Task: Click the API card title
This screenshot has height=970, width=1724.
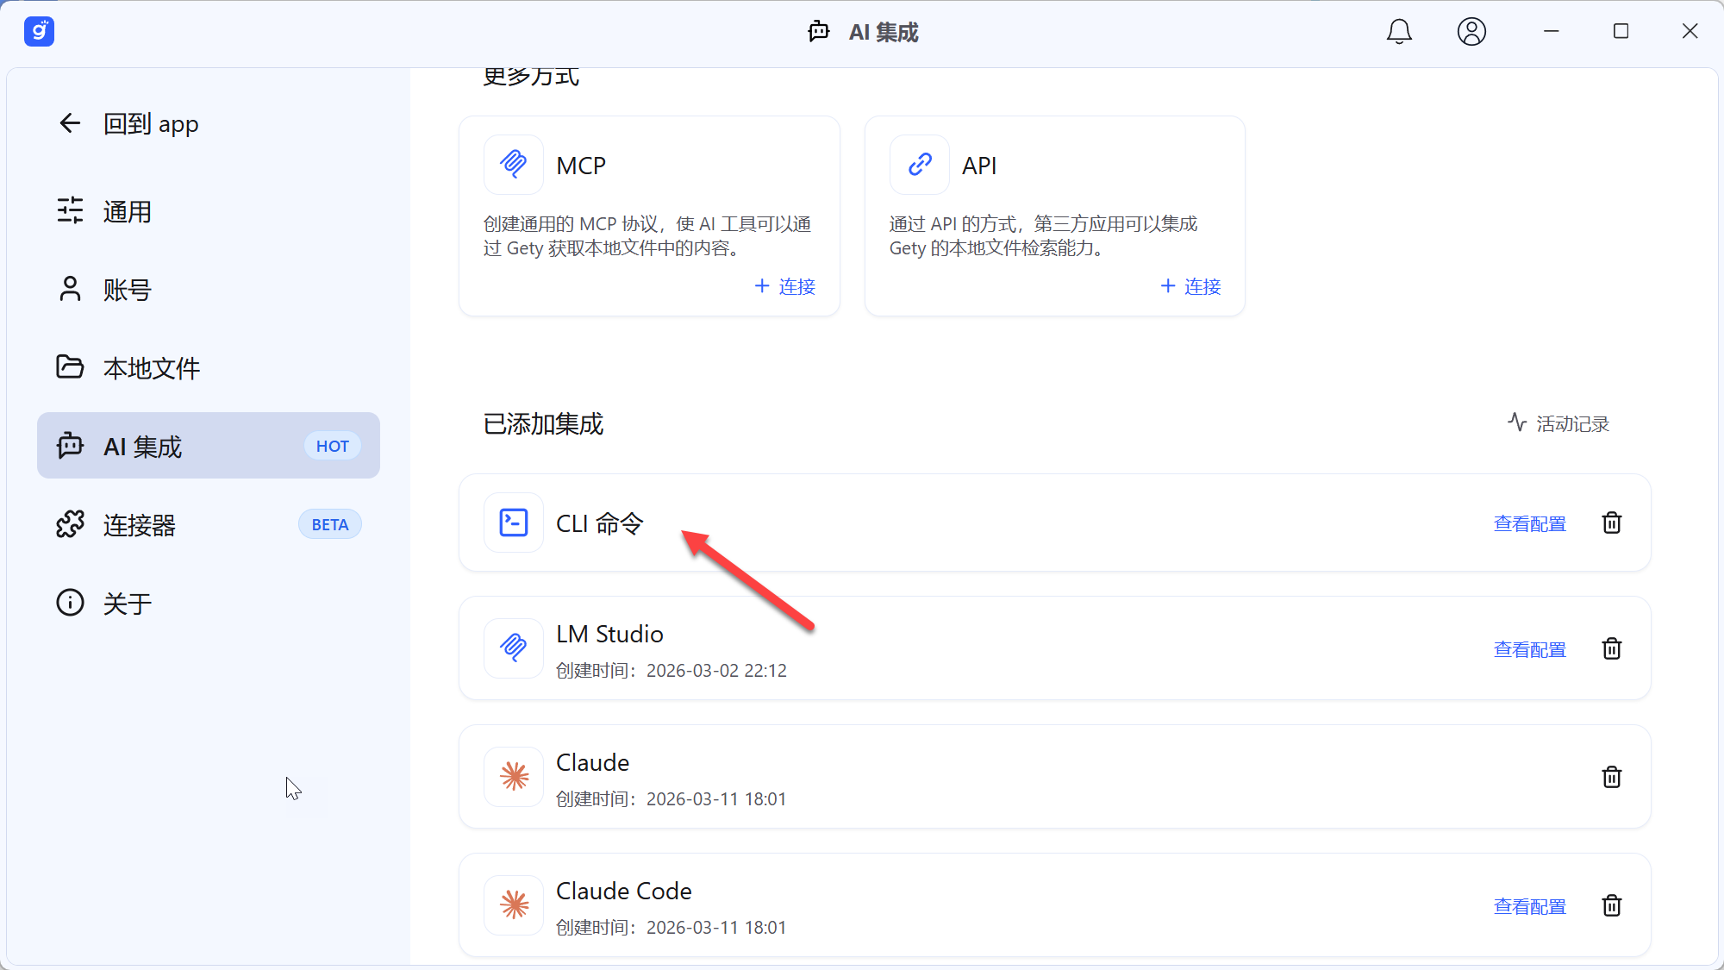Action: [979, 166]
